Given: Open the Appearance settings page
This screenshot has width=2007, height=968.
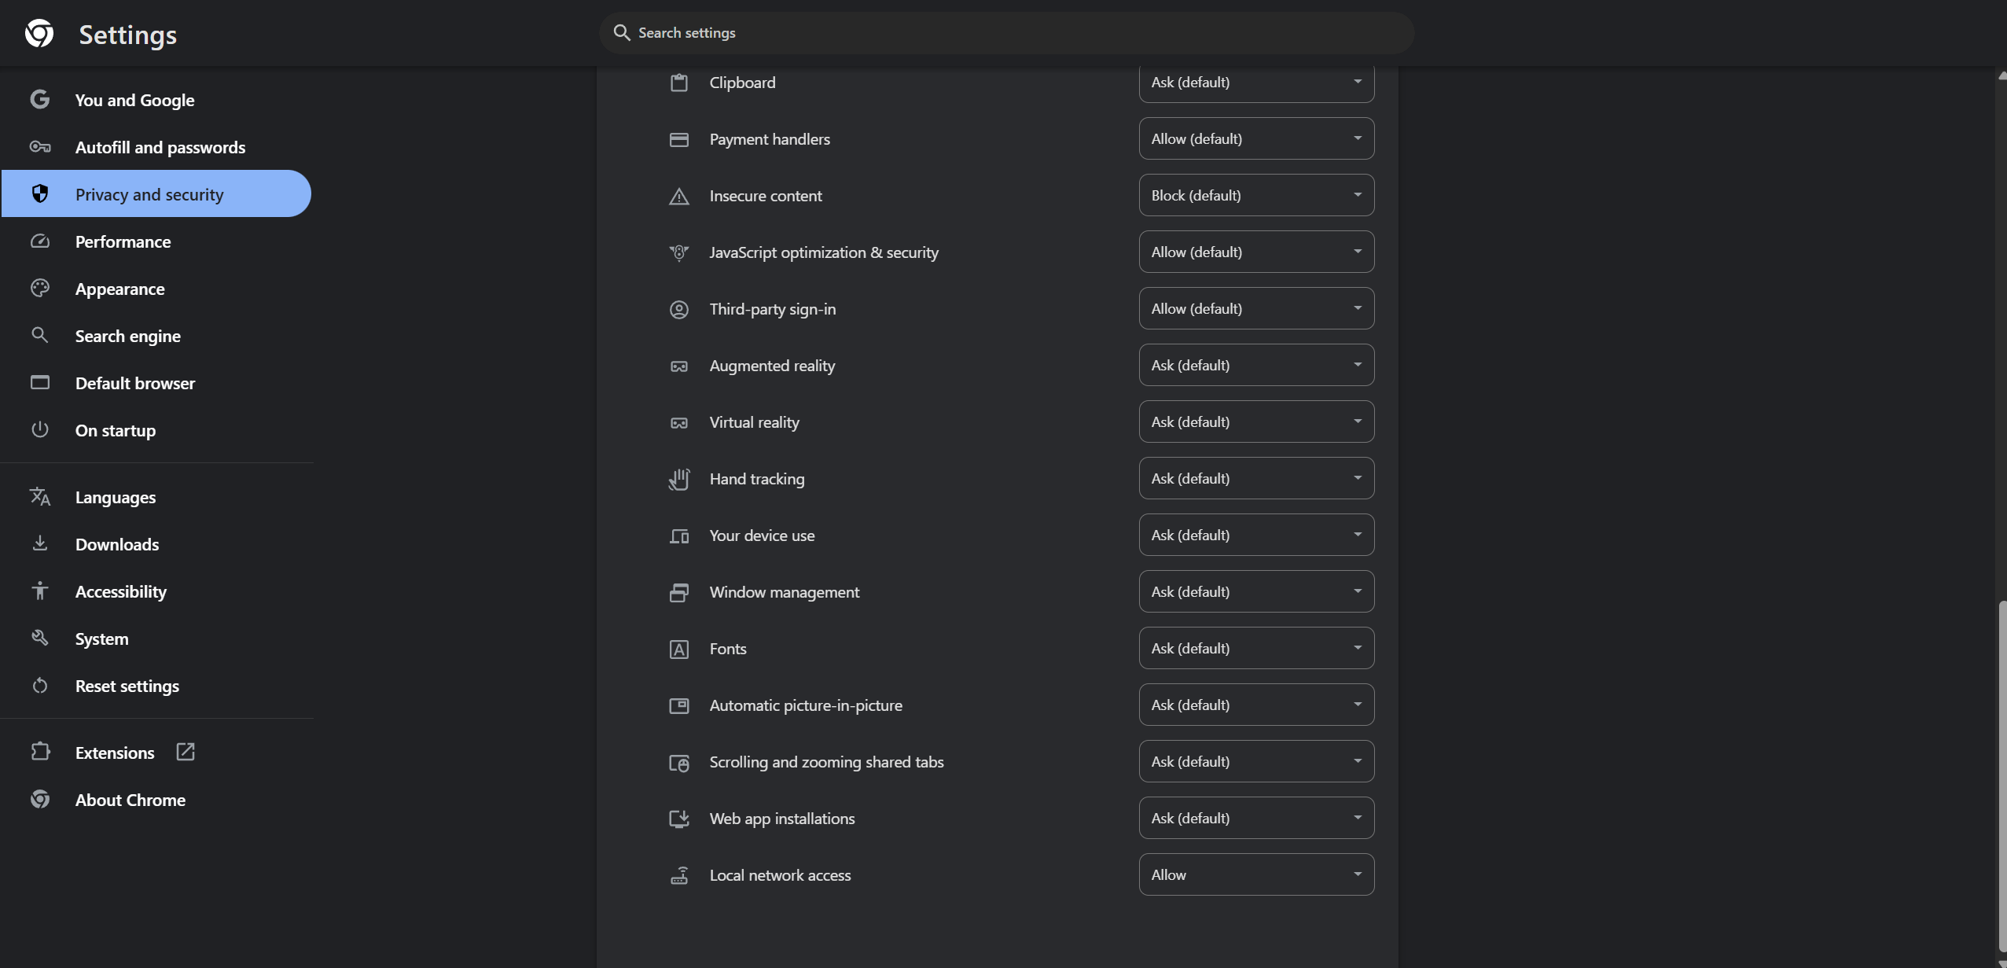Looking at the screenshot, I should tap(156, 289).
